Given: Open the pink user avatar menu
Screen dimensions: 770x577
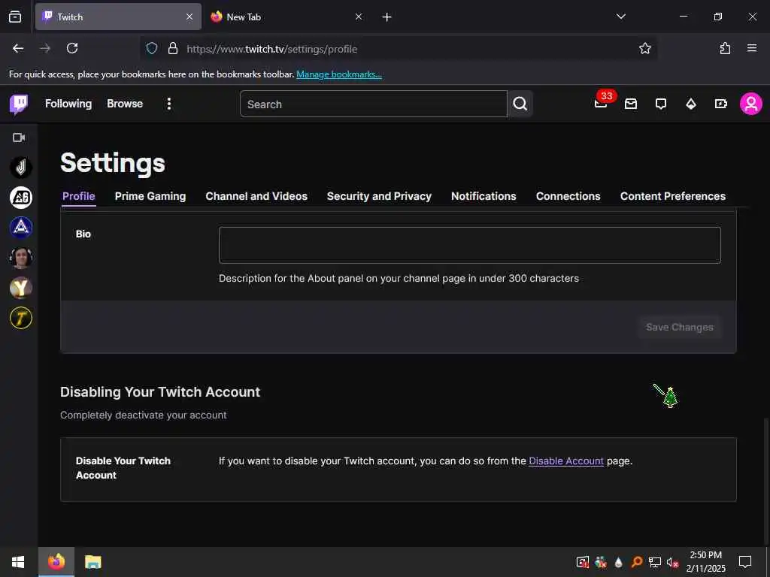Looking at the screenshot, I should [x=751, y=104].
